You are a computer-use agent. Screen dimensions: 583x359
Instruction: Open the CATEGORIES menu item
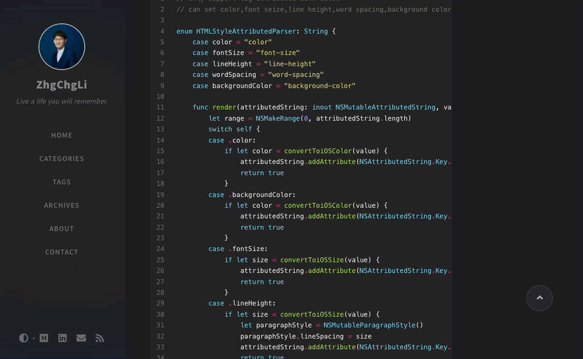click(x=62, y=159)
